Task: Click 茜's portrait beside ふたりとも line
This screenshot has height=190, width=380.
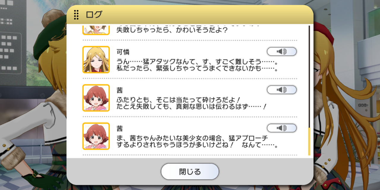Action: pyautogui.click(x=96, y=98)
